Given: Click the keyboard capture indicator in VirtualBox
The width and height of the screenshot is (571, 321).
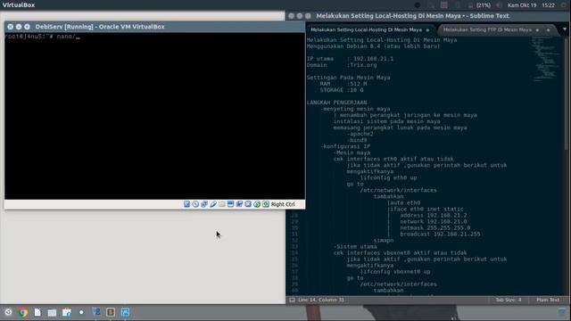Looking at the screenshot, I should pos(266,204).
